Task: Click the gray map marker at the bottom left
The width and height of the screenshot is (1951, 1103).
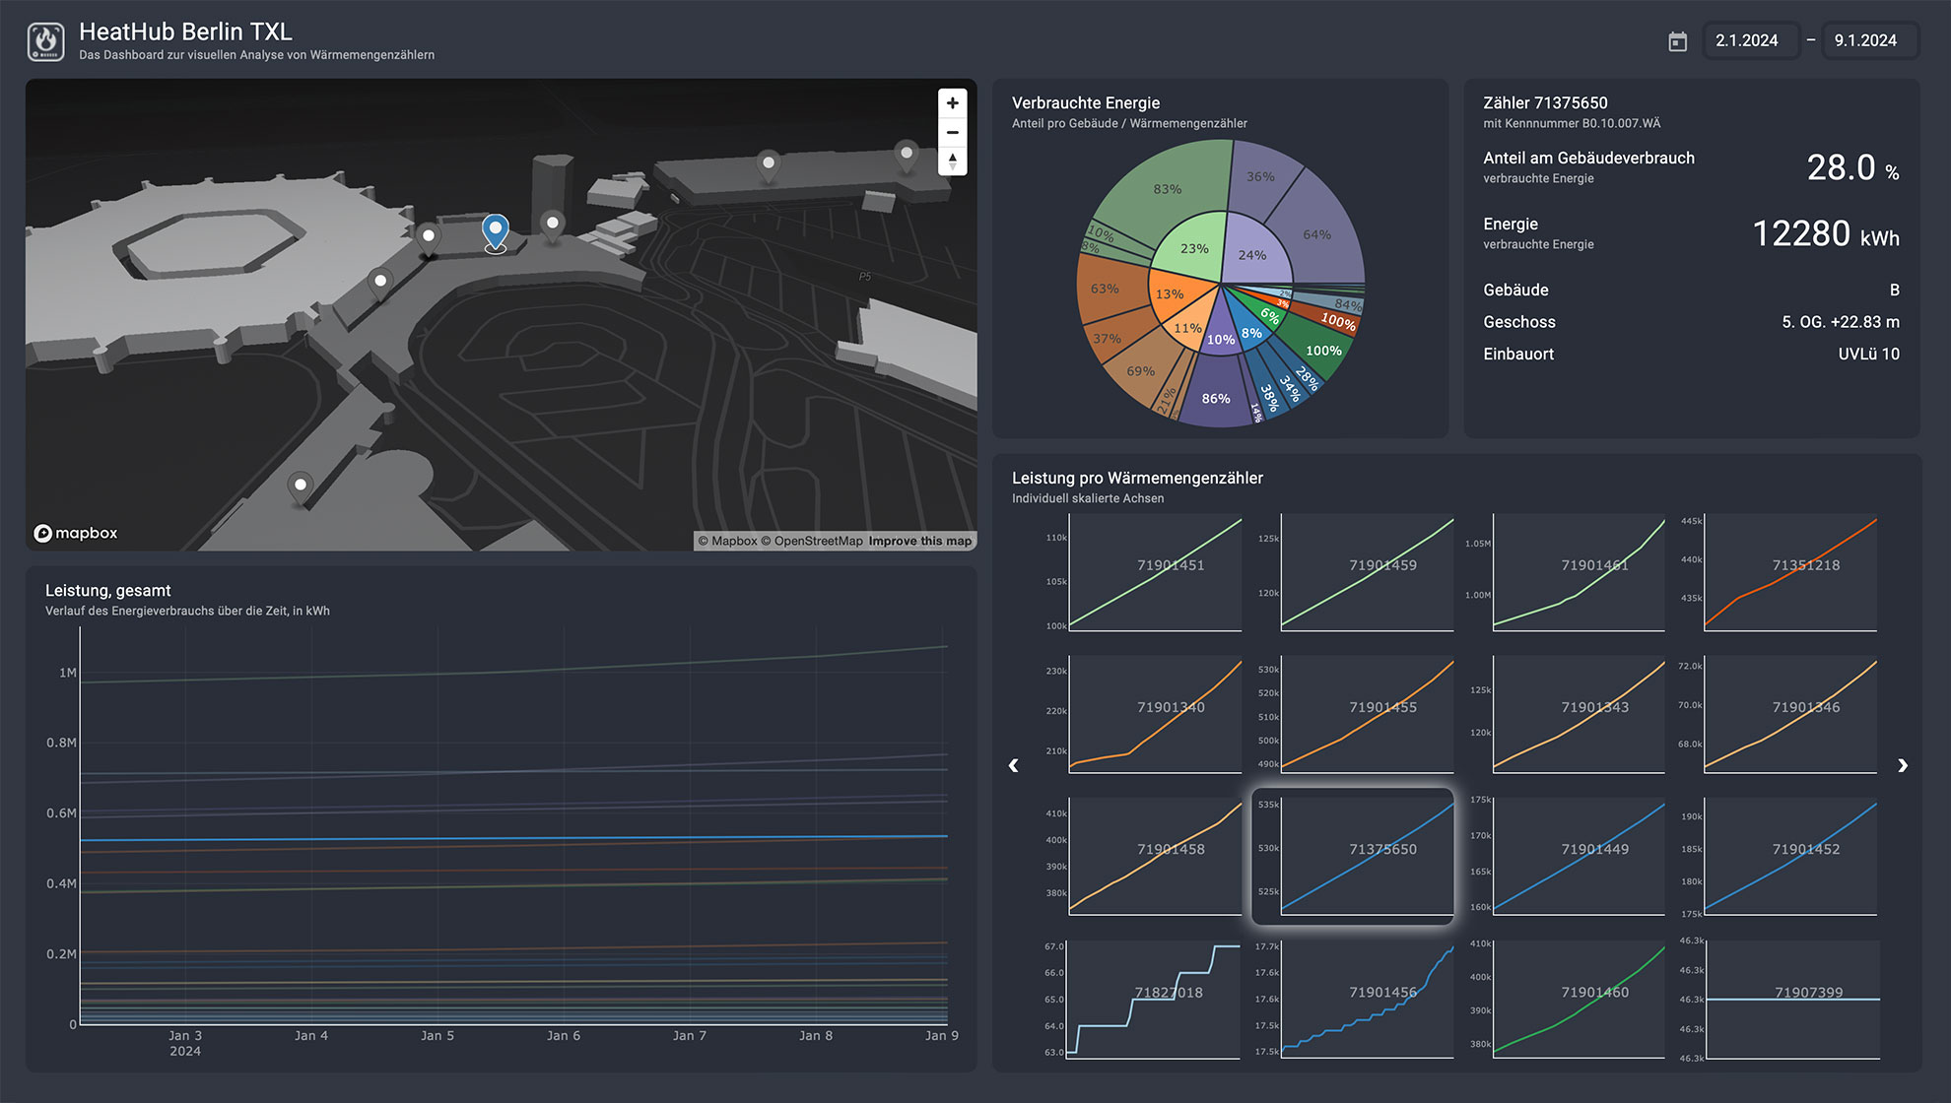Action: (301, 486)
